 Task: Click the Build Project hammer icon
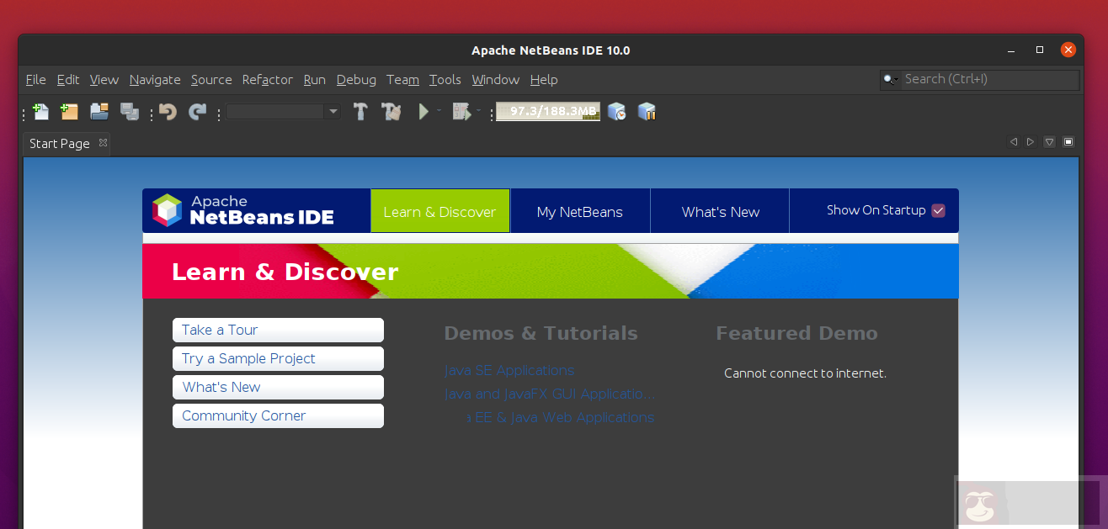(360, 111)
